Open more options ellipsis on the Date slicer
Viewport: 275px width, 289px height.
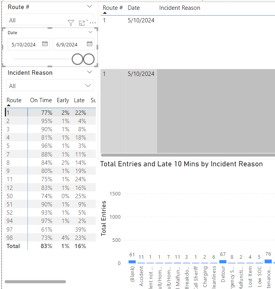click(x=93, y=23)
